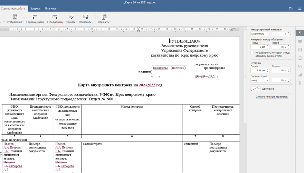Click the Display mode (Отображение) icon
304x173 pixels.
tap(15, 17)
